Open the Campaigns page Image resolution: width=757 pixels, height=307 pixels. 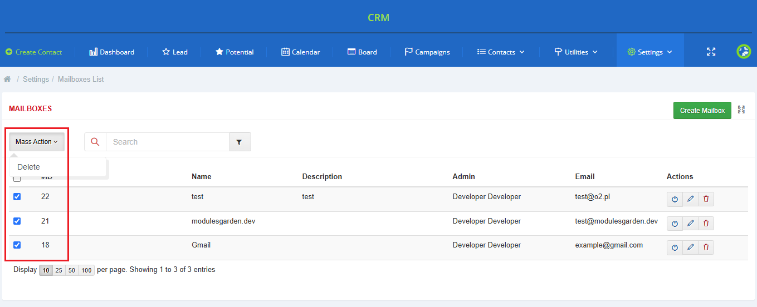[427, 52]
